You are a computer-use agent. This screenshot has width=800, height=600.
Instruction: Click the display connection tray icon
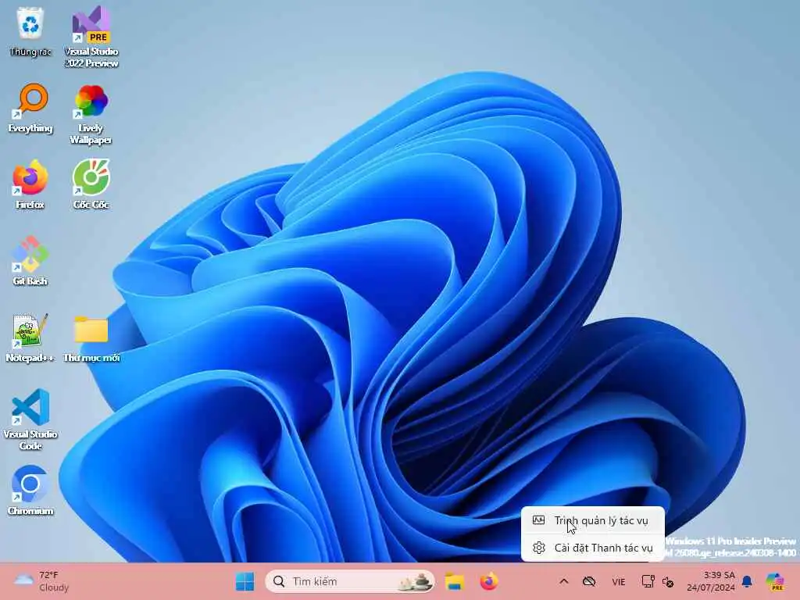click(648, 581)
